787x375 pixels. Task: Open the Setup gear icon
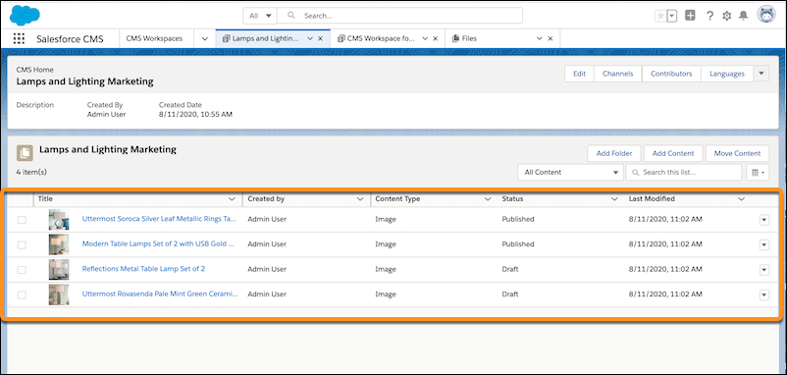[726, 16]
